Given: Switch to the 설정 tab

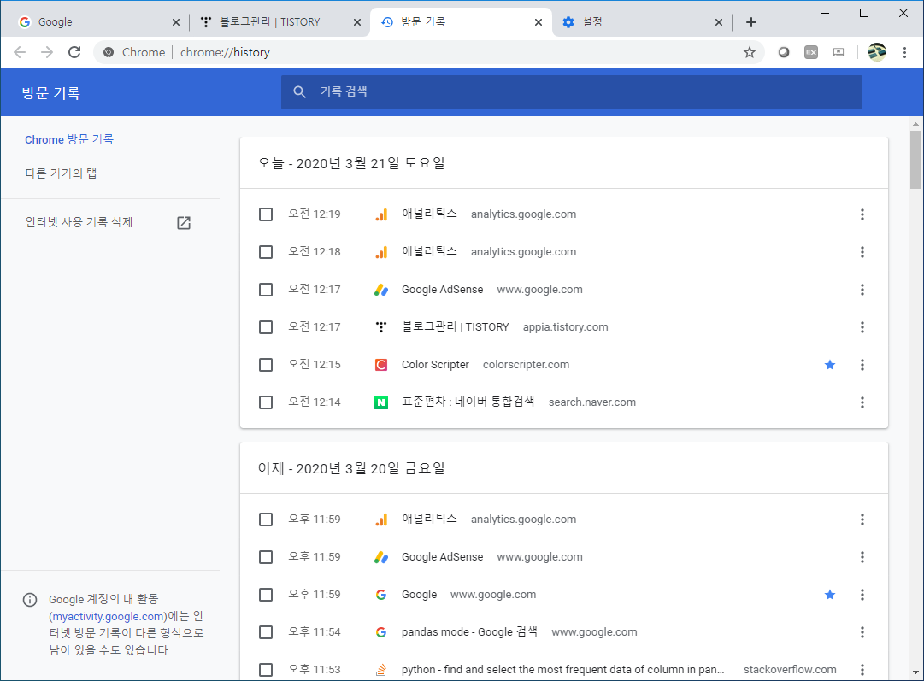Looking at the screenshot, I should coord(642,22).
